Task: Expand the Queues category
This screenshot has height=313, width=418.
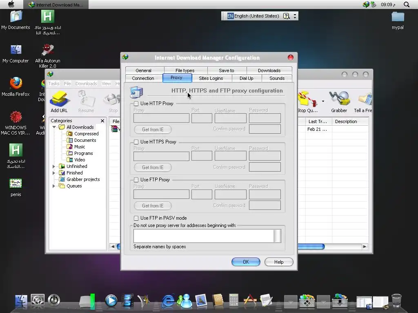Action: (x=54, y=186)
